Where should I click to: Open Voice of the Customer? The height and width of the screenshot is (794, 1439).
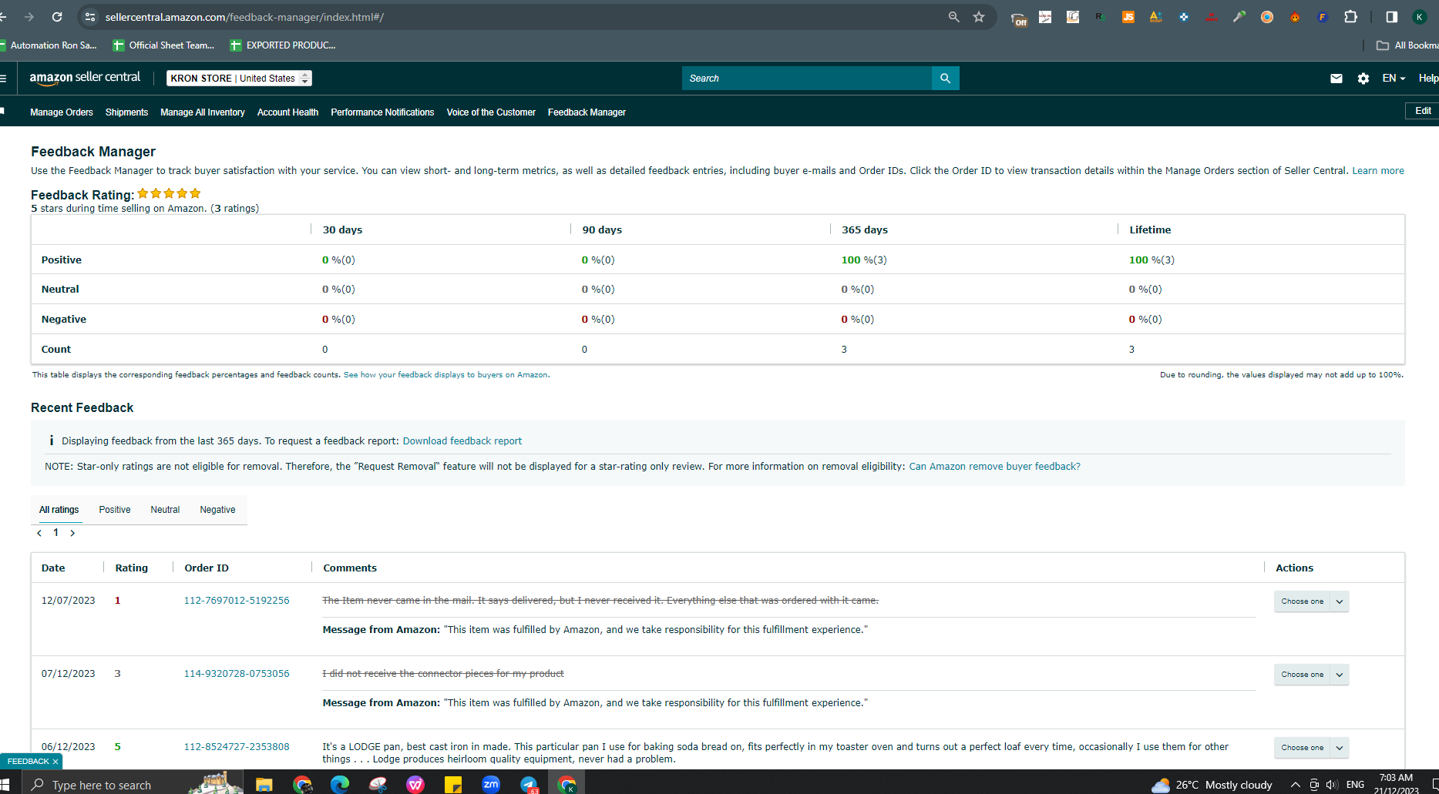(491, 112)
